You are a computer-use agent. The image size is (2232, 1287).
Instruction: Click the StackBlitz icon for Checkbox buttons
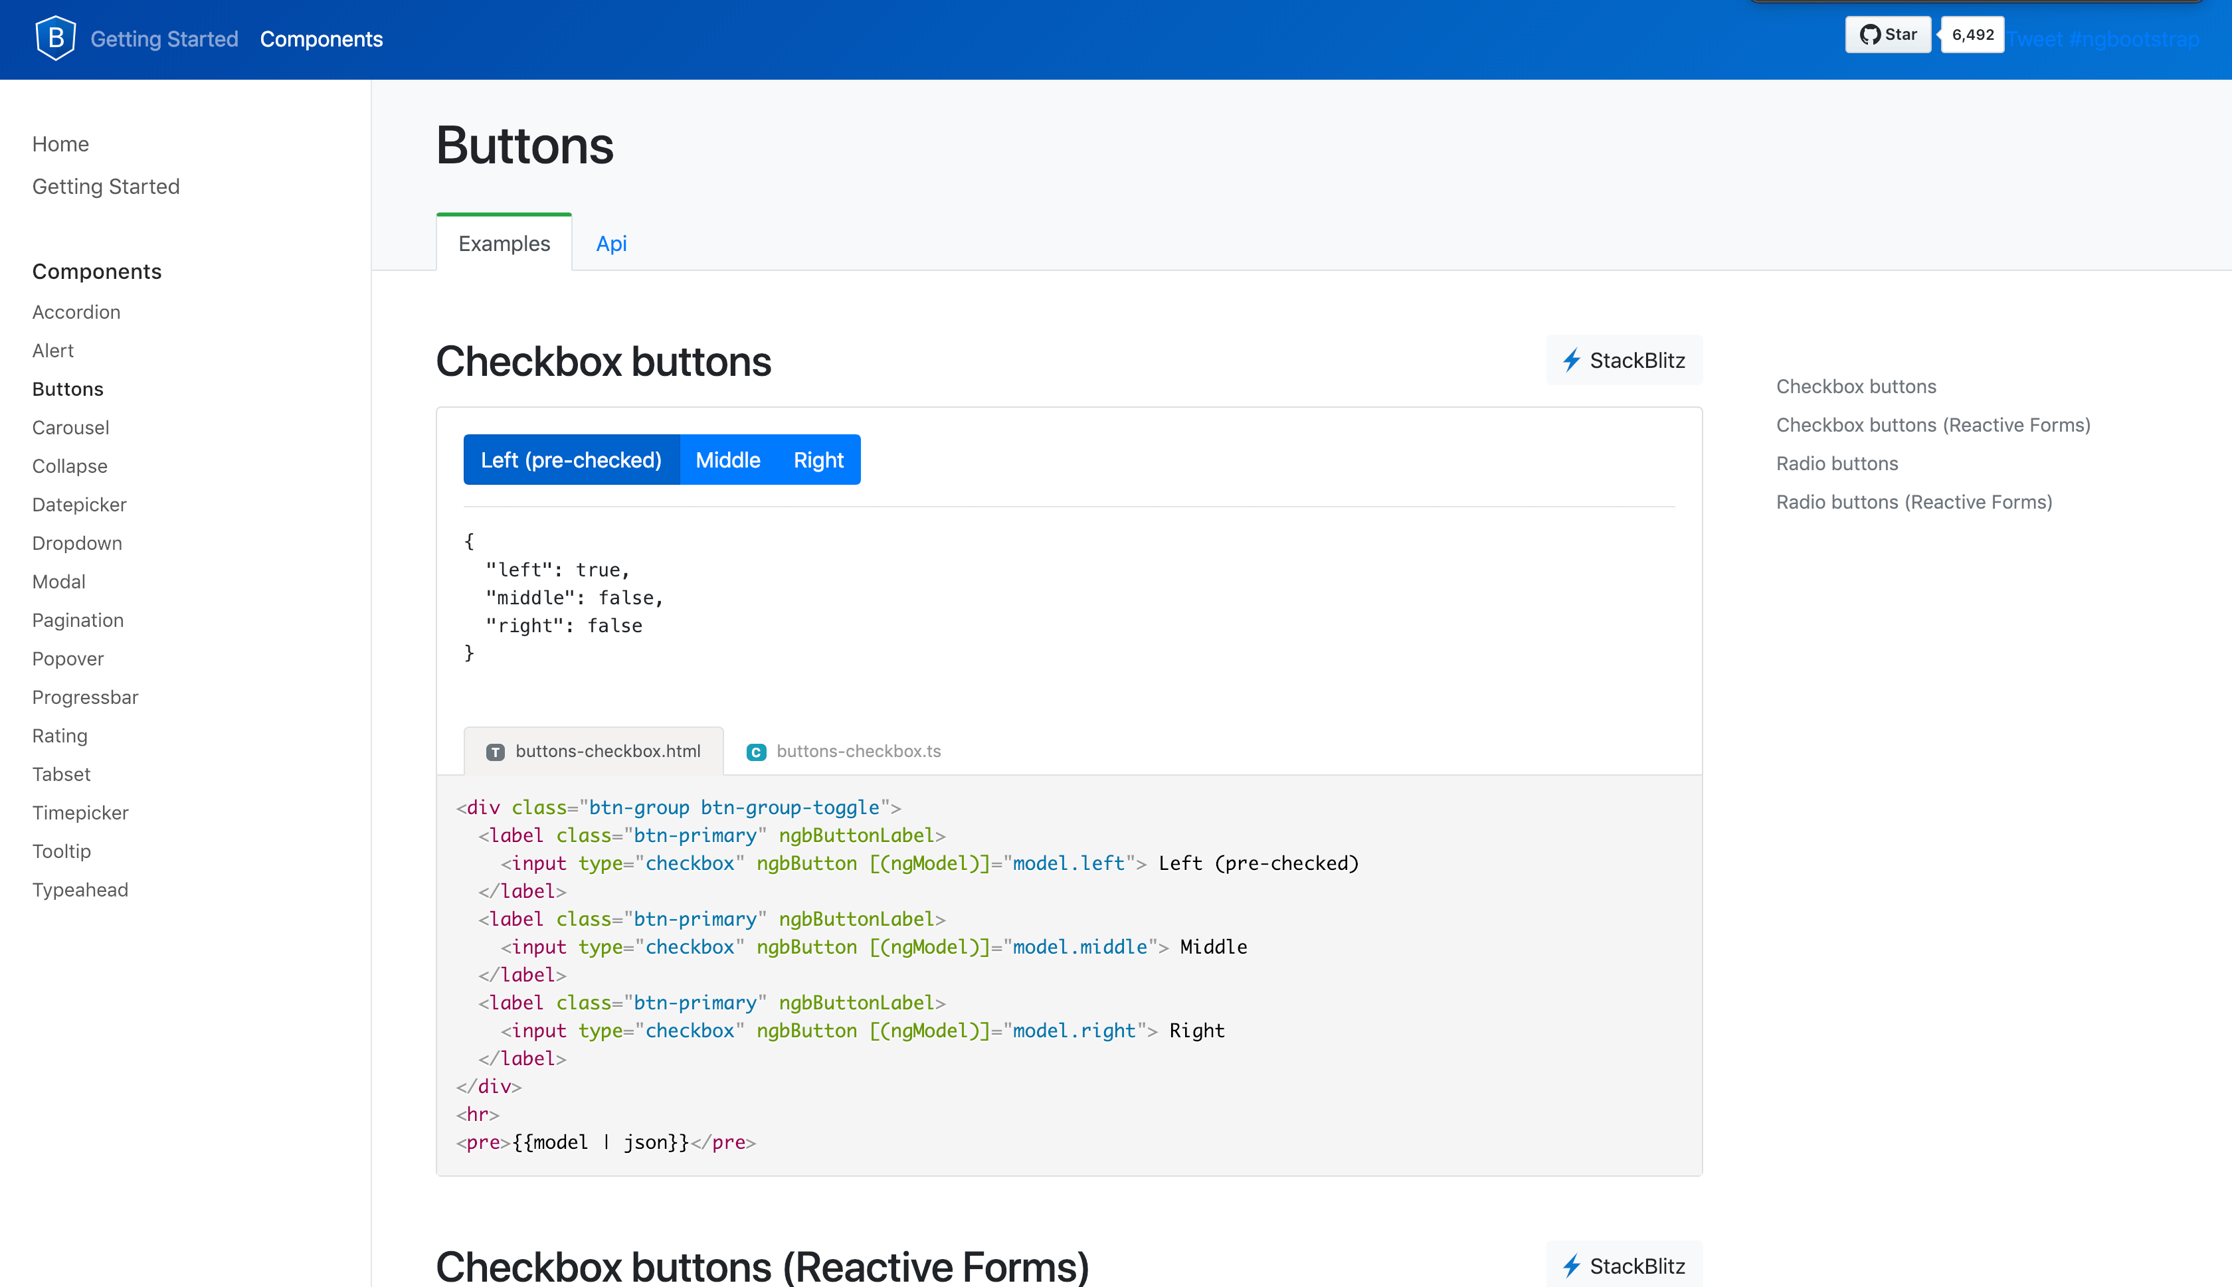(x=1571, y=360)
